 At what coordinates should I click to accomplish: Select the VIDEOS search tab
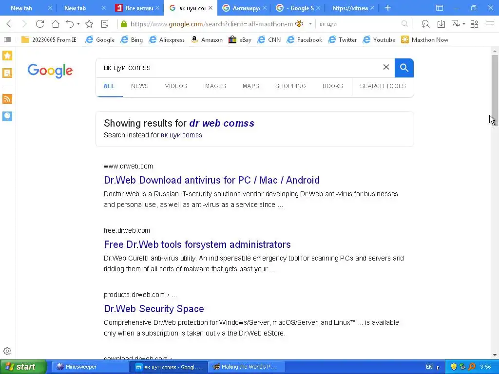[176, 86]
